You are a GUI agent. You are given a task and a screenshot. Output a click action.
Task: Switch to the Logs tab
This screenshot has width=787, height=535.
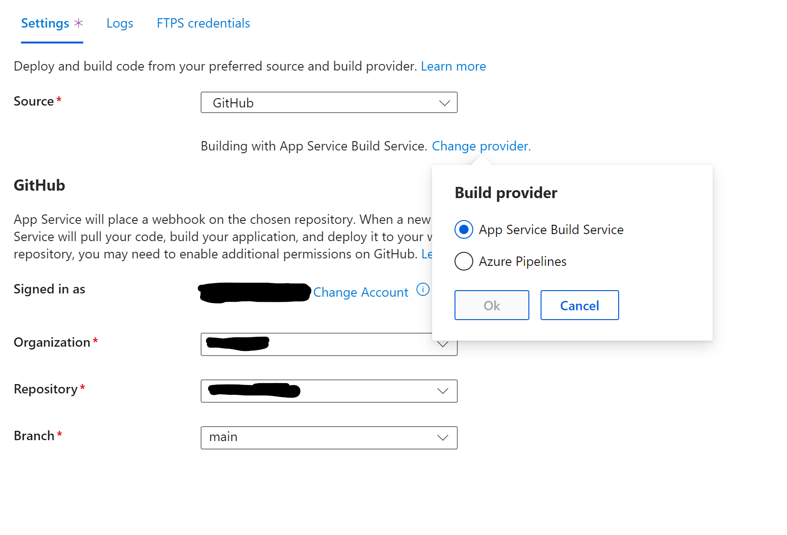[120, 23]
